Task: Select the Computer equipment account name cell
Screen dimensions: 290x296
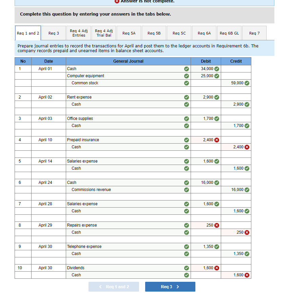Action: (128, 76)
